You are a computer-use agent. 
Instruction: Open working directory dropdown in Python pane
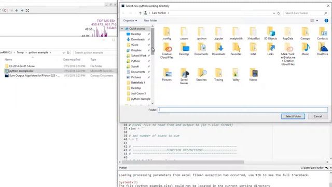326,168
